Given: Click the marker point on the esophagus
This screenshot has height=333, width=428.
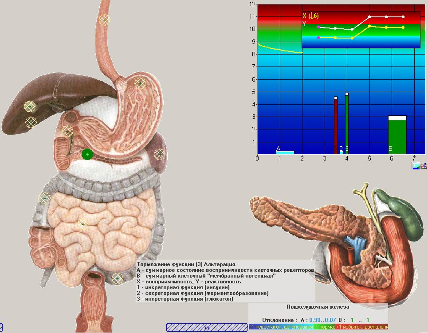Looking at the screenshot, I should tap(105, 20).
